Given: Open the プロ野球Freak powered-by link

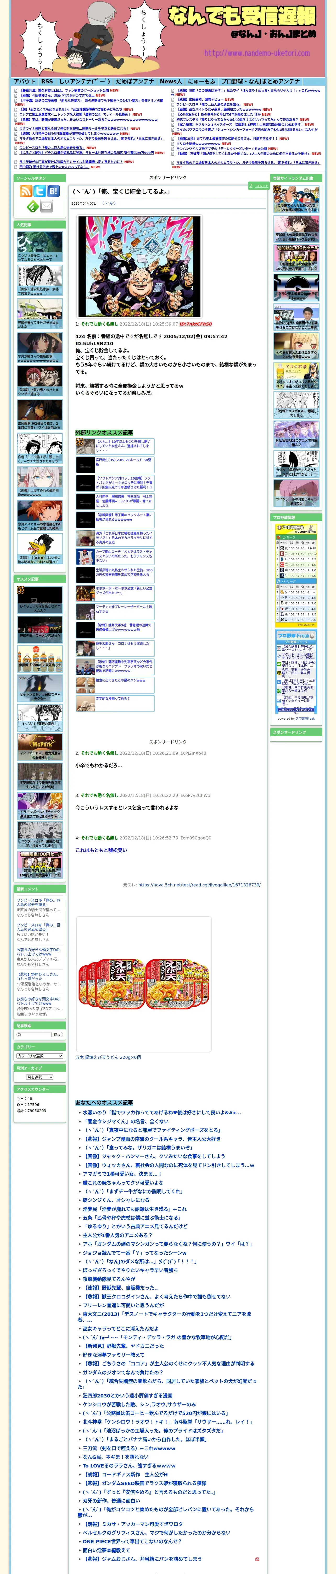Looking at the screenshot, I should point(305,719).
